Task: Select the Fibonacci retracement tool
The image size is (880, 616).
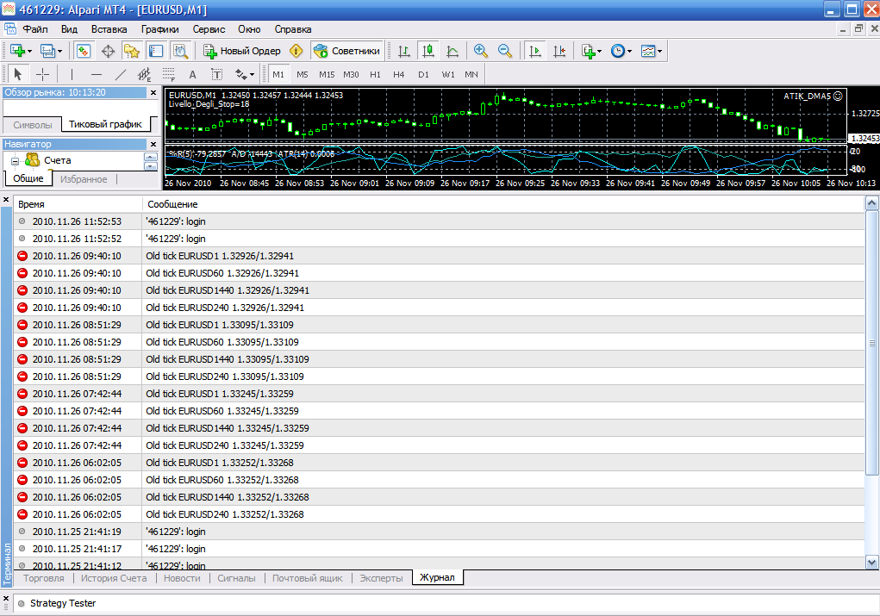Action: pyautogui.click(x=168, y=74)
